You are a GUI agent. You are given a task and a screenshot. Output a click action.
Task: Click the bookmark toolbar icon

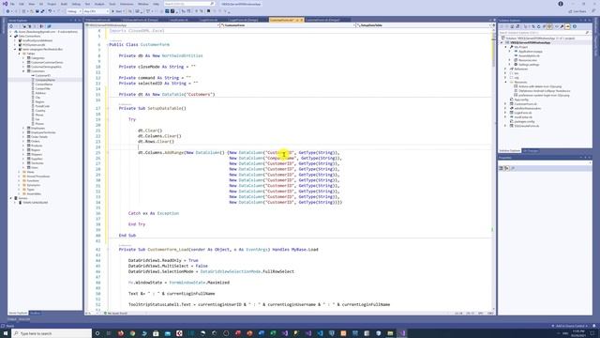[x=208, y=11]
